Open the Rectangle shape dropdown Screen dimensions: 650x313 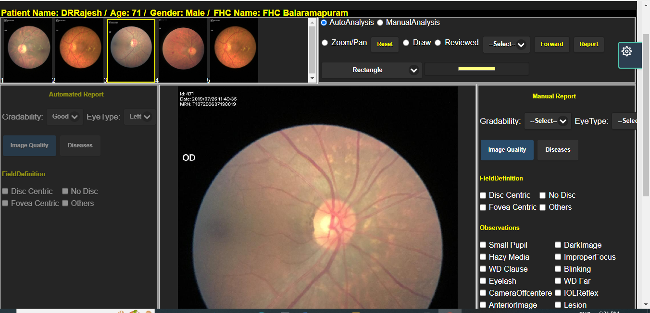coord(372,70)
